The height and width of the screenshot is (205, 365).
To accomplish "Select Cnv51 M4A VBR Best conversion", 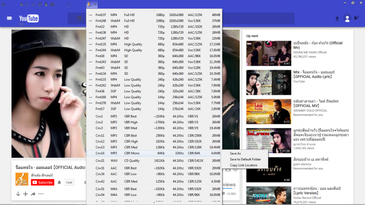I will [154, 189].
